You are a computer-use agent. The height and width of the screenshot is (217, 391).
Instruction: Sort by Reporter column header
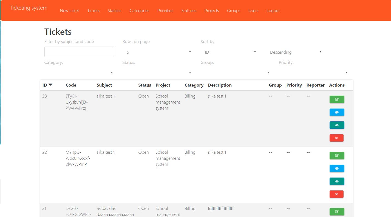316,85
